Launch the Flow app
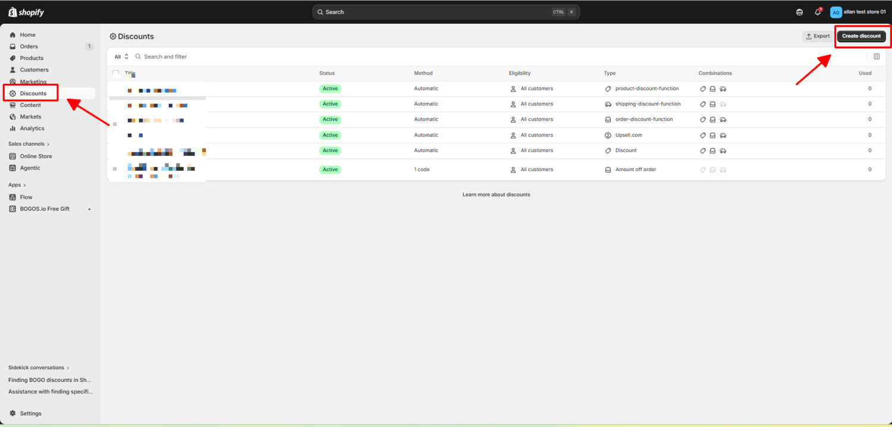Viewport: 892px width, 427px height. (26, 197)
